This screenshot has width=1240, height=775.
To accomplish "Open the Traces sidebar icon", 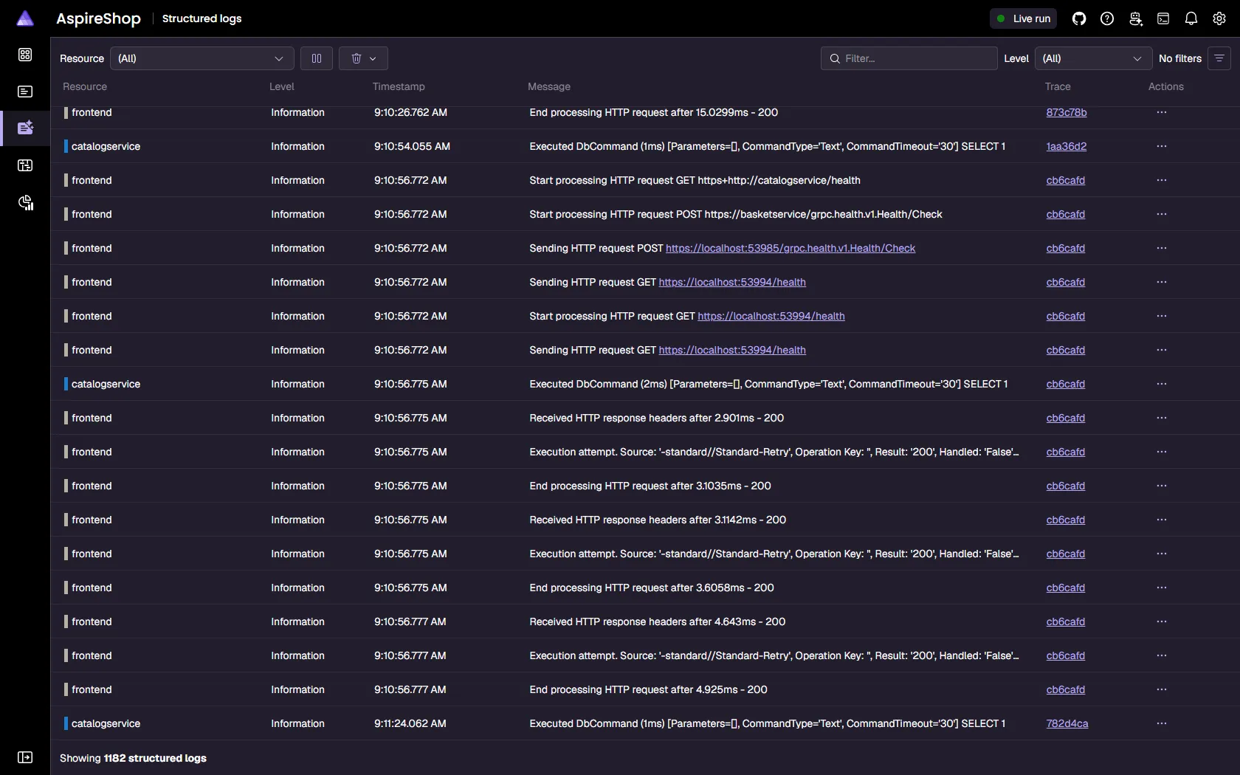I will pos(25,165).
